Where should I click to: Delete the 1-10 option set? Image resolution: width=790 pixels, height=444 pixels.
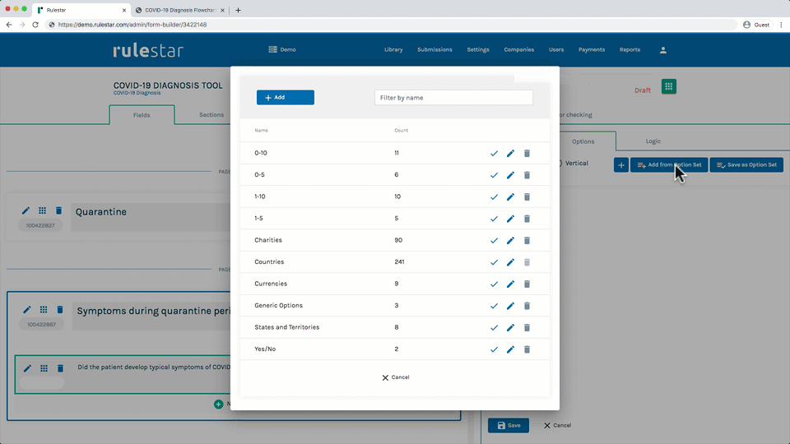click(x=527, y=197)
